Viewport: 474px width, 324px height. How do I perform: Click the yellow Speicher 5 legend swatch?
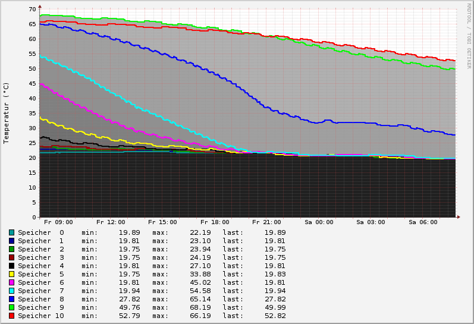pyautogui.click(x=11, y=274)
